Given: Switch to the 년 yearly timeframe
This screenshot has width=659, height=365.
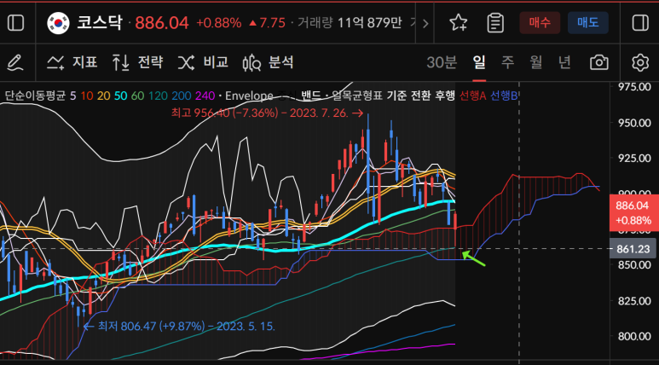Looking at the screenshot, I should click(564, 62).
